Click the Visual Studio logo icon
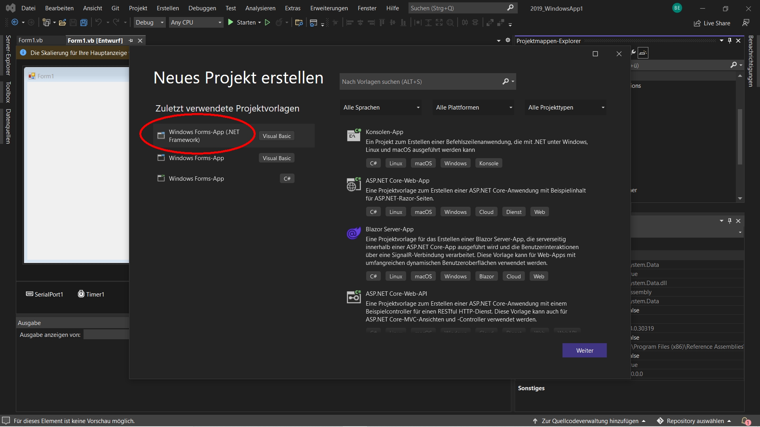 point(11,8)
